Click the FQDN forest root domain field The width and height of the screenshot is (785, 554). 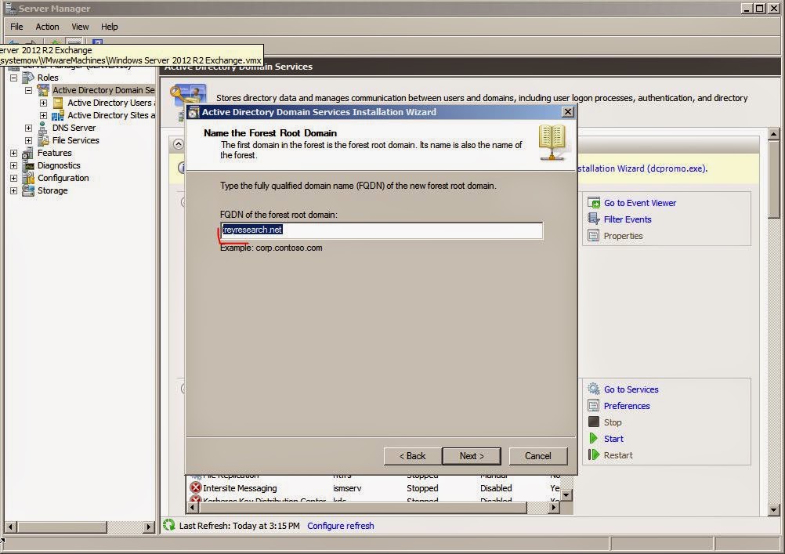382,230
